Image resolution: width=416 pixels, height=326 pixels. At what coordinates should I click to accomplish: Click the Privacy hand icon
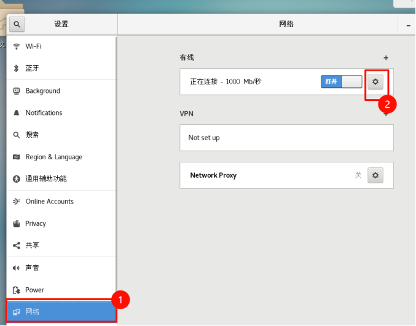(17, 224)
